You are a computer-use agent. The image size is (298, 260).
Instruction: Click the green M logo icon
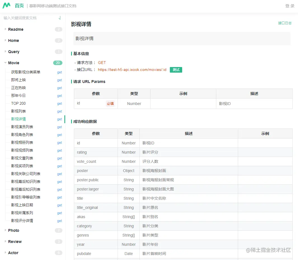(x=6, y=6)
